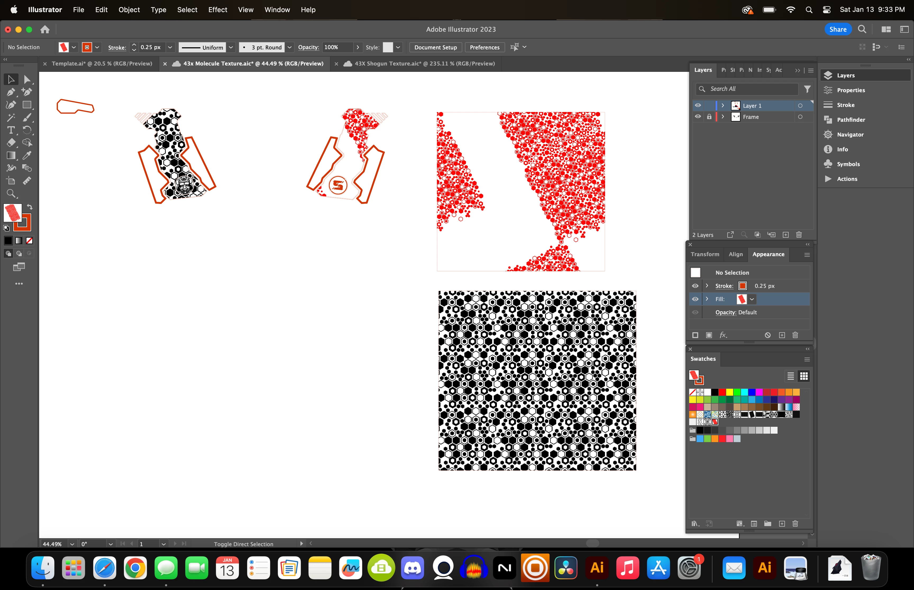This screenshot has width=914, height=590.
Task: Select the Eyedropper tool
Action: [x=27, y=155]
